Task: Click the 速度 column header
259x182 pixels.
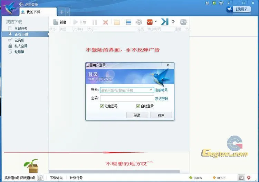Action: pyautogui.click(x=178, y=29)
